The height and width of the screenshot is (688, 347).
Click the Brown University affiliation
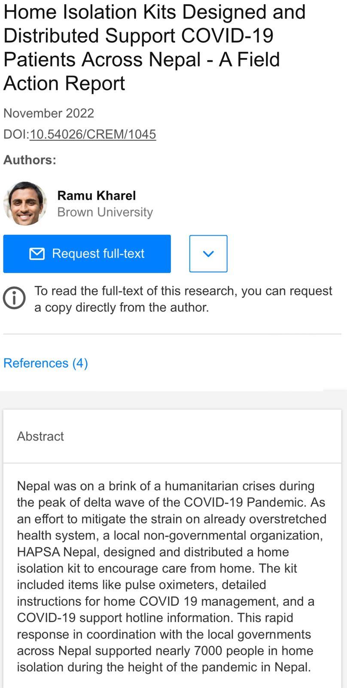coord(105,212)
